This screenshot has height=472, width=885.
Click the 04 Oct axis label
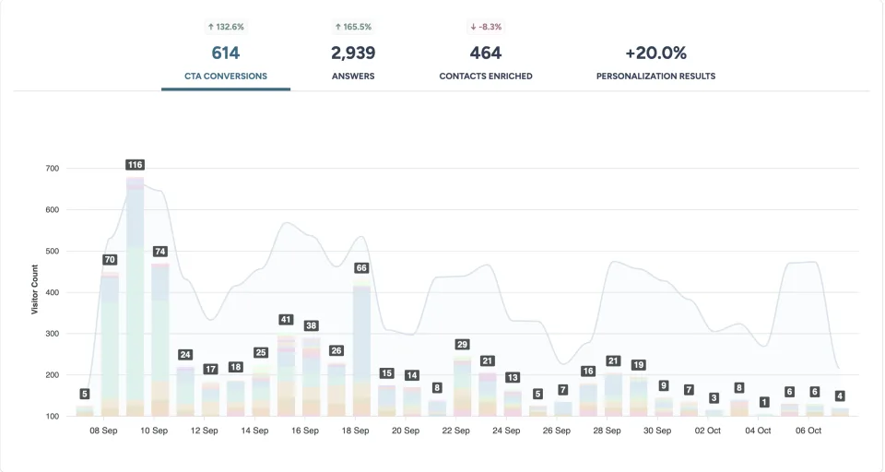pyautogui.click(x=758, y=431)
